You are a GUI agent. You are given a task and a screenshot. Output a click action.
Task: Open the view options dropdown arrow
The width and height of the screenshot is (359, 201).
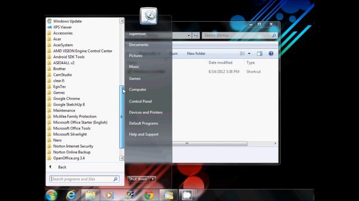tap(249, 54)
